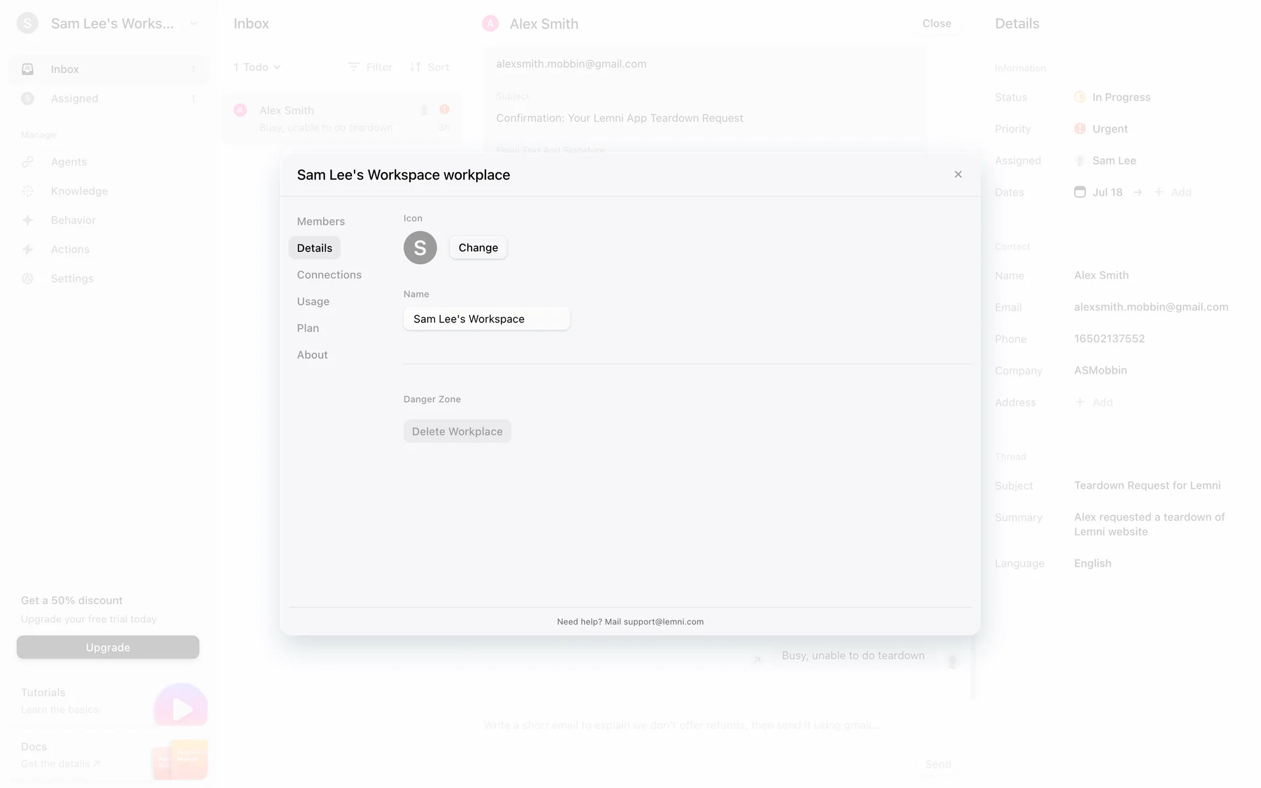Click the Actions lightning icon
This screenshot has width=1261, height=788.
[x=28, y=250]
